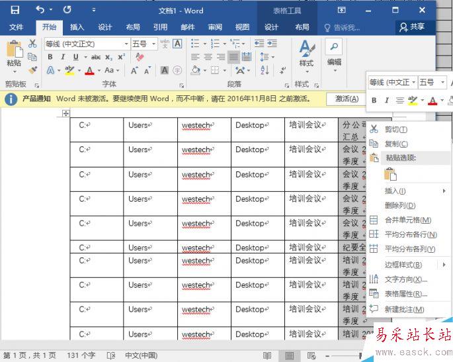The width and height of the screenshot is (453, 362).
Task: Switch to the 视图 View tab
Action: pos(242,28)
